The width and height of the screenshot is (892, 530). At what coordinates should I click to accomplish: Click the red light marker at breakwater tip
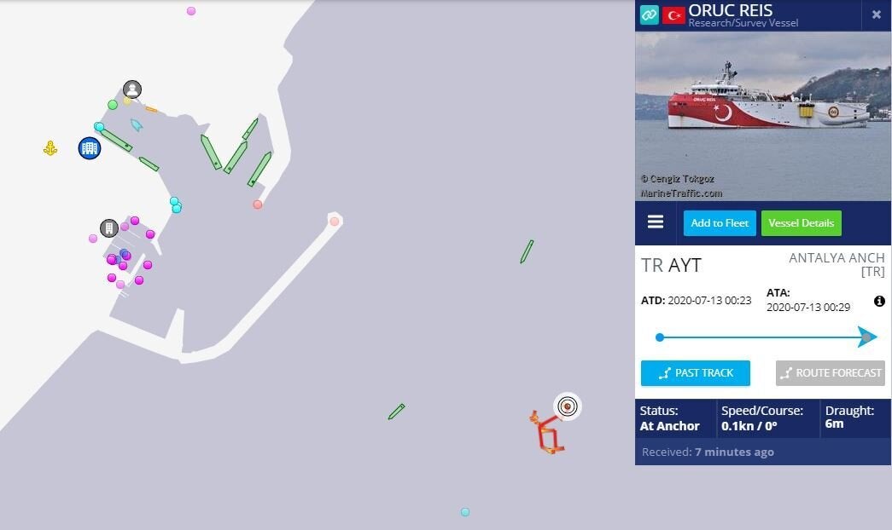click(x=335, y=222)
